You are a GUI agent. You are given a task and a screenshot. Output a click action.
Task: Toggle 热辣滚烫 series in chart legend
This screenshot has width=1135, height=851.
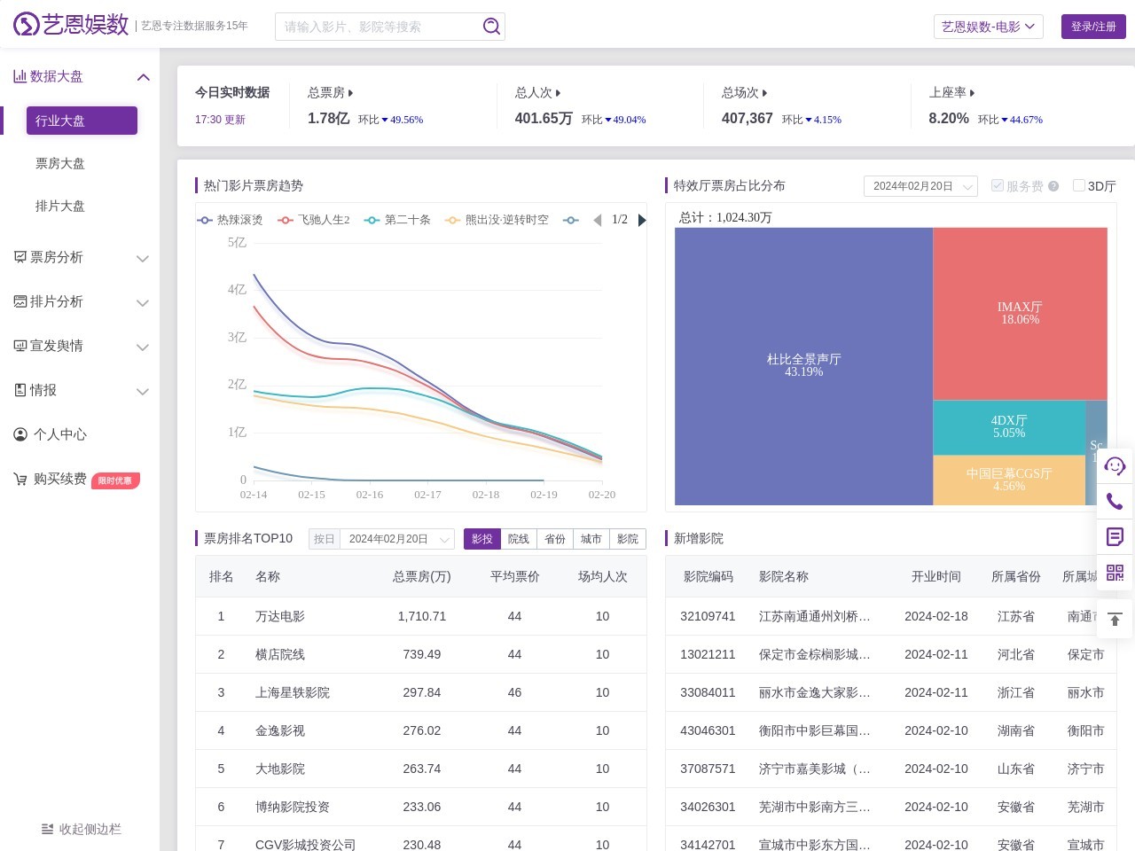click(x=231, y=220)
